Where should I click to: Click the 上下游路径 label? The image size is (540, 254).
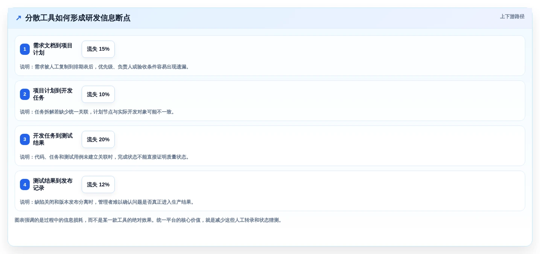(512, 17)
